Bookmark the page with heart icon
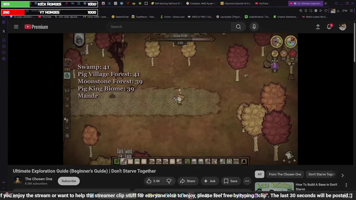 pos(326,11)
